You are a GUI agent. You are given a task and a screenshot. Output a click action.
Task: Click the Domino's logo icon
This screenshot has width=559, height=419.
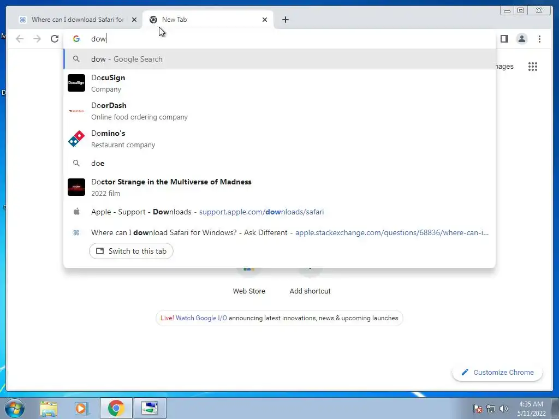coord(76,139)
